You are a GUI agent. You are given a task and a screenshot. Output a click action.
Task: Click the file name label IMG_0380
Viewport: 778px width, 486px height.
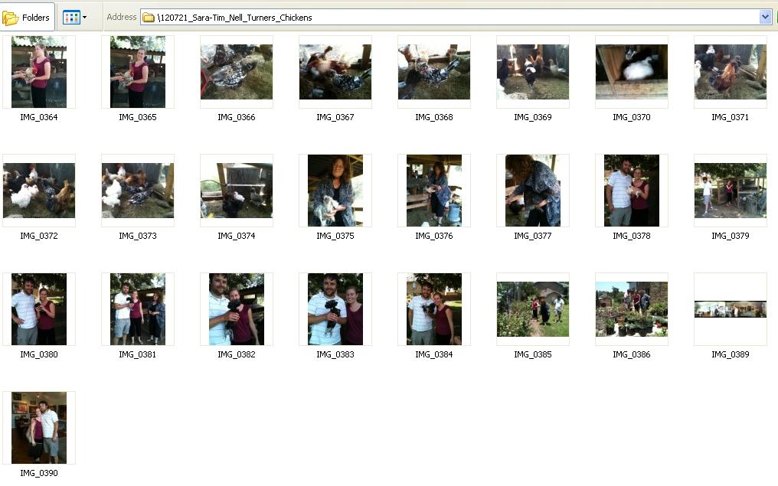coord(39,354)
